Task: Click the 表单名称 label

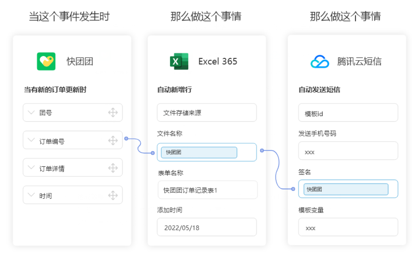Action: pyautogui.click(x=171, y=173)
